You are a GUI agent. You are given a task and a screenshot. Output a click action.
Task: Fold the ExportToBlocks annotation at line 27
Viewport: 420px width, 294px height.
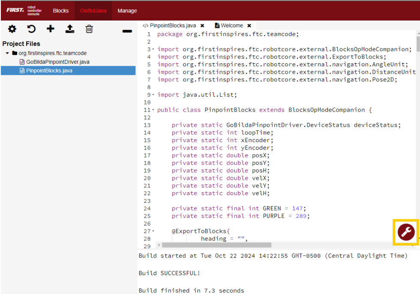click(x=154, y=231)
